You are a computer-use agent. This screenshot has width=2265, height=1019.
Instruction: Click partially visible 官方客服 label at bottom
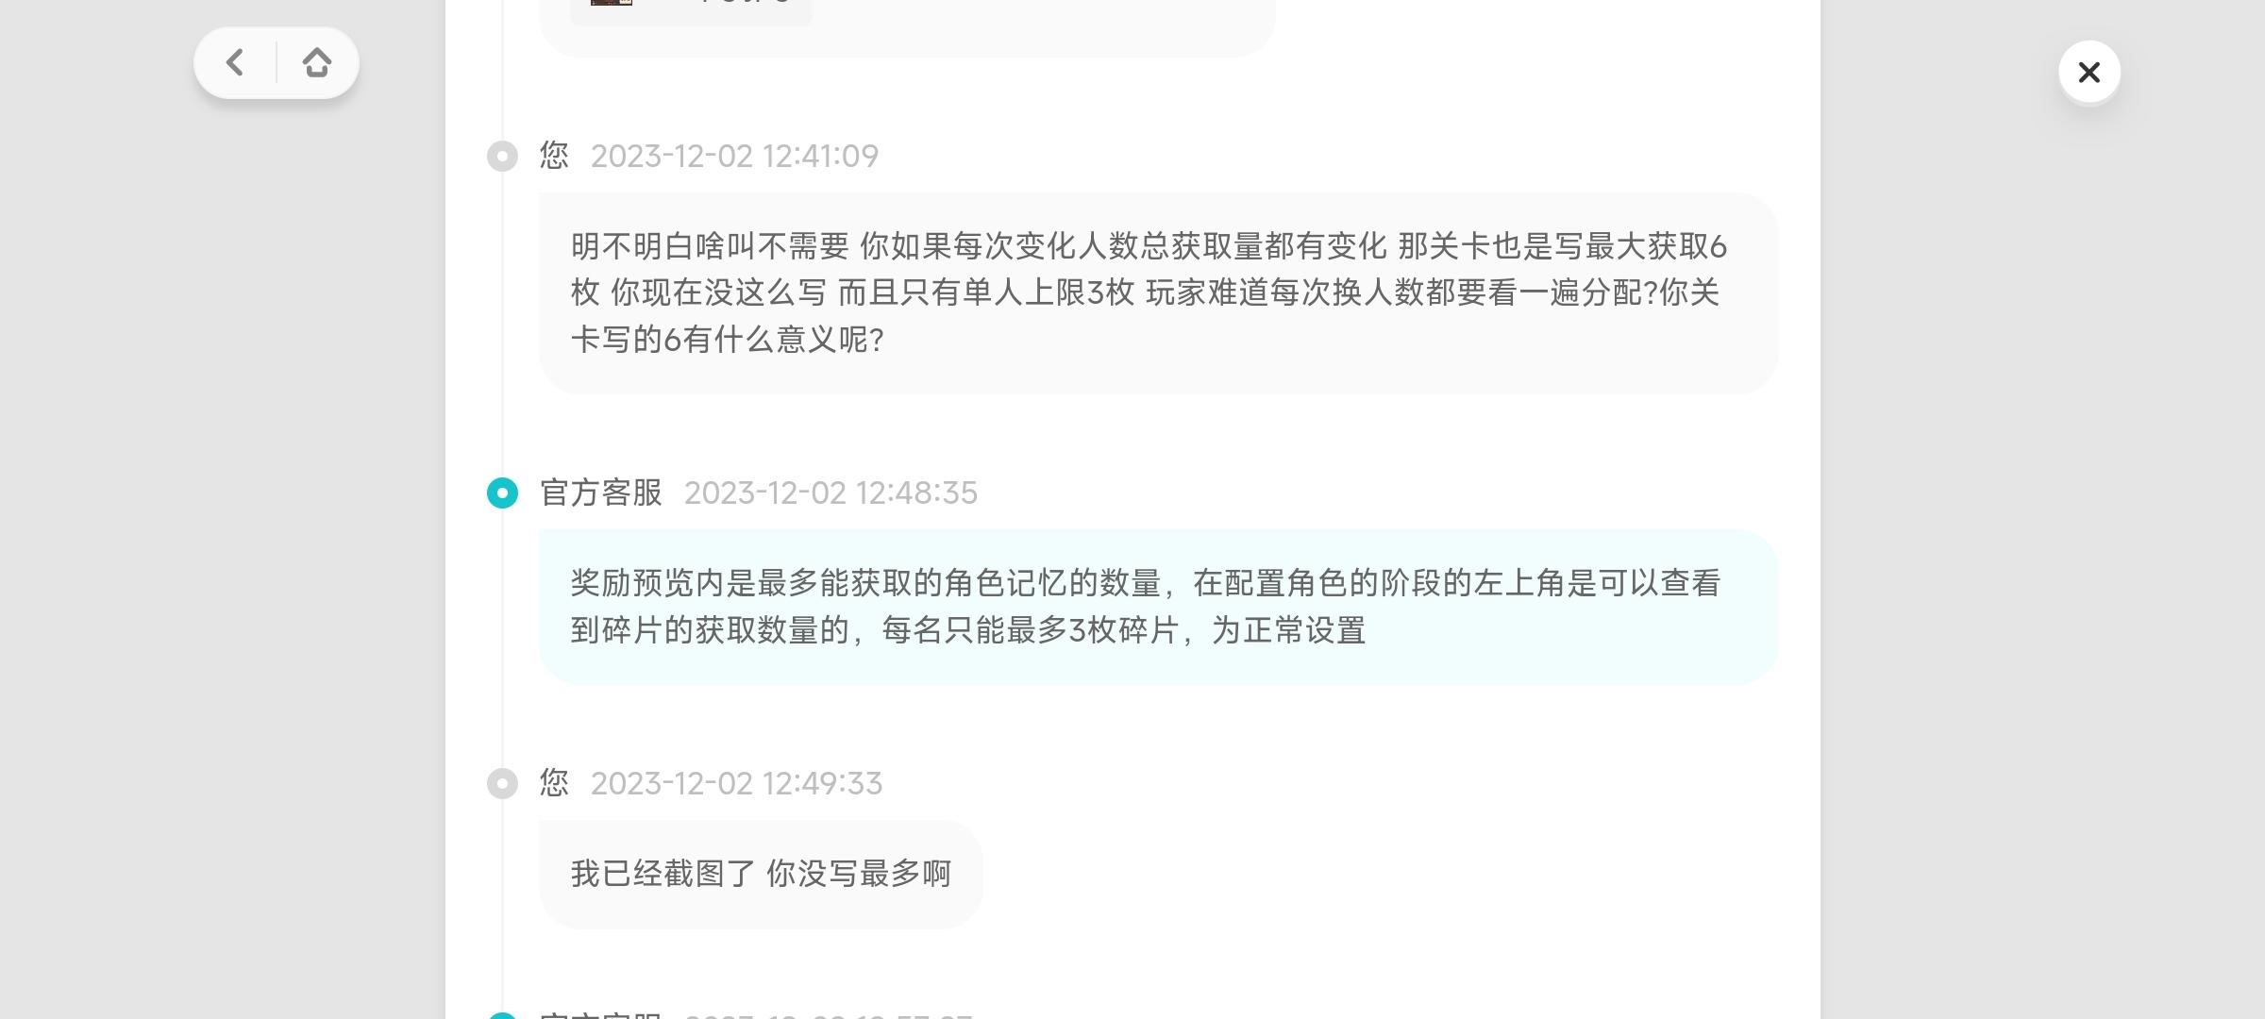601,1015
